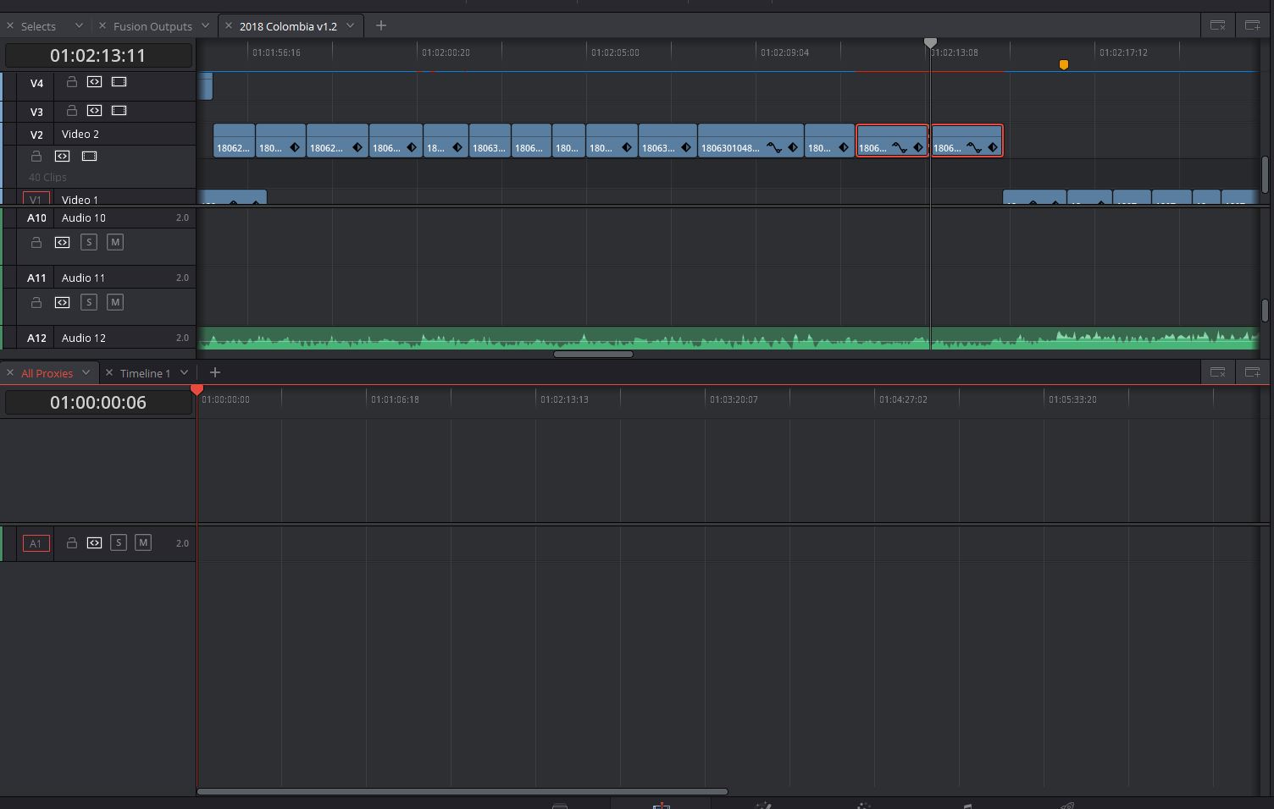The width and height of the screenshot is (1274, 809).
Task: Lock the Video 2 track
Action: pyautogui.click(x=36, y=157)
